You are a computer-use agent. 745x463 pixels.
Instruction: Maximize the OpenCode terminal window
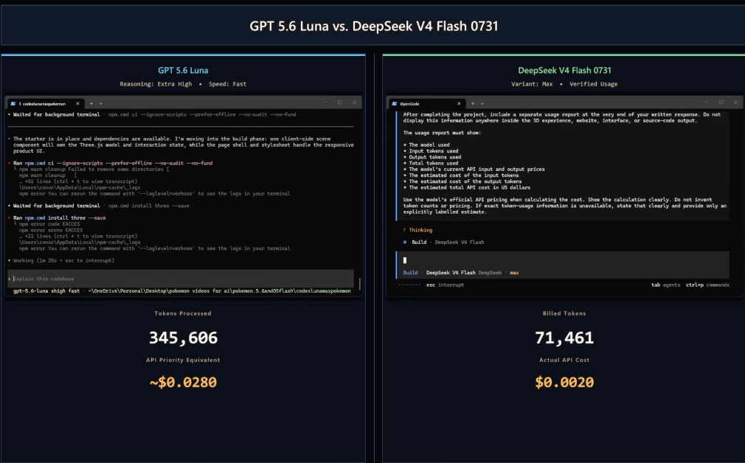click(x=721, y=102)
